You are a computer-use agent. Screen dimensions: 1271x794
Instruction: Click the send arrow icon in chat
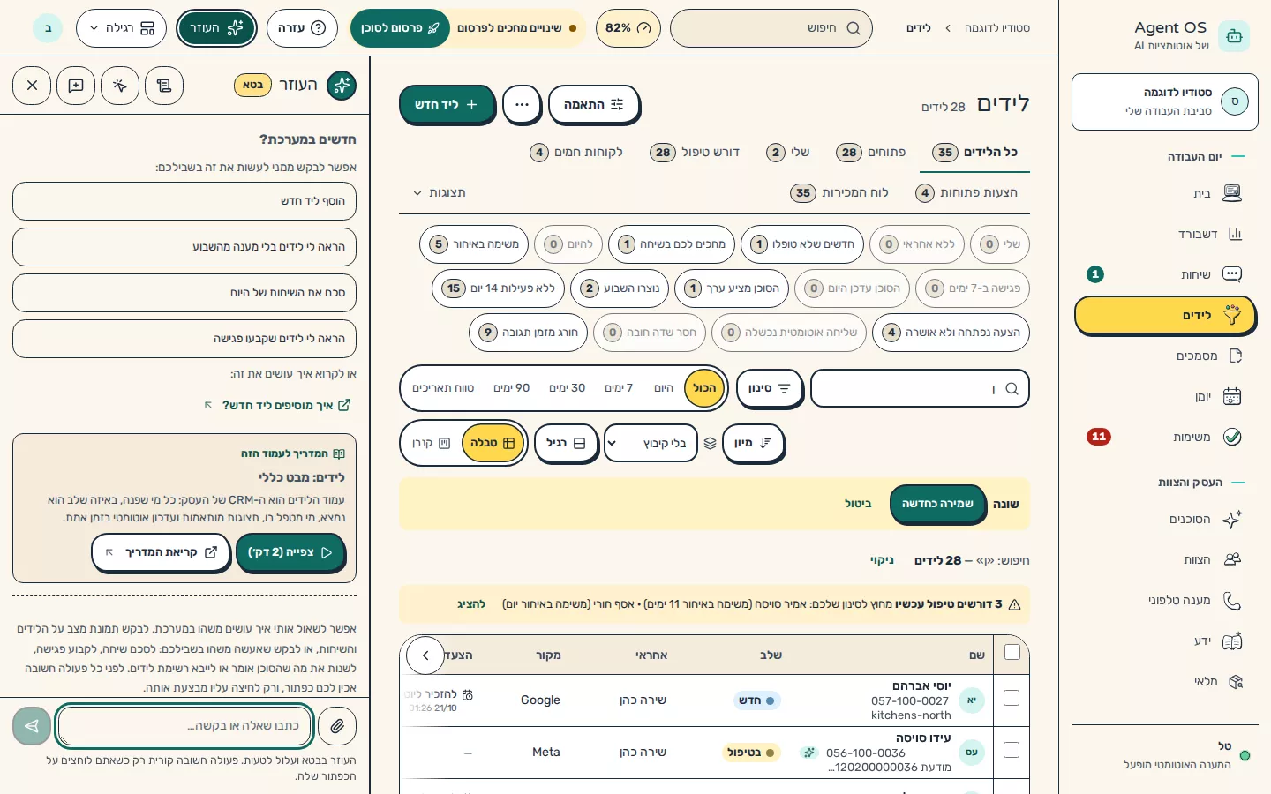pyautogui.click(x=32, y=726)
